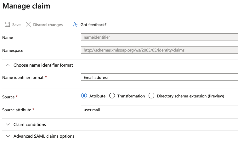Choose Directory schema extension radio option
This screenshot has width=238, height=149.
[x=151, y=96]
